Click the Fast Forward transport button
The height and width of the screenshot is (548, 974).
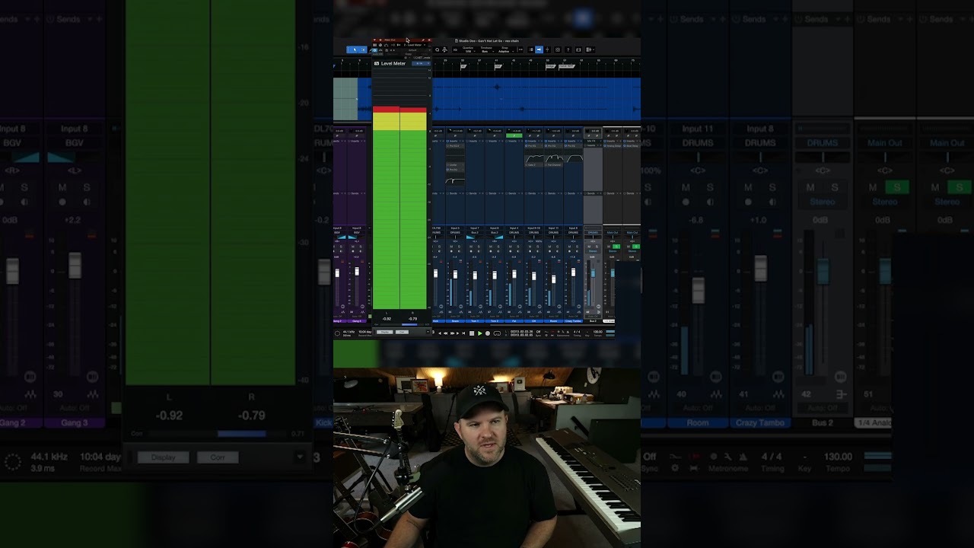452,333
